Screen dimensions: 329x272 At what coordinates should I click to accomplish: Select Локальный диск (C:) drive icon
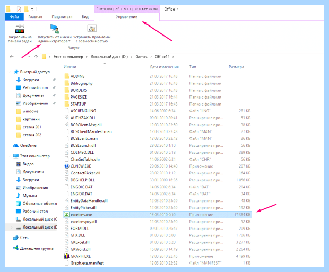[19, 219]
